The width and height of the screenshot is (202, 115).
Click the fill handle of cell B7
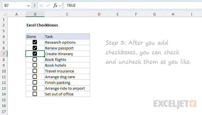point(44,56)
